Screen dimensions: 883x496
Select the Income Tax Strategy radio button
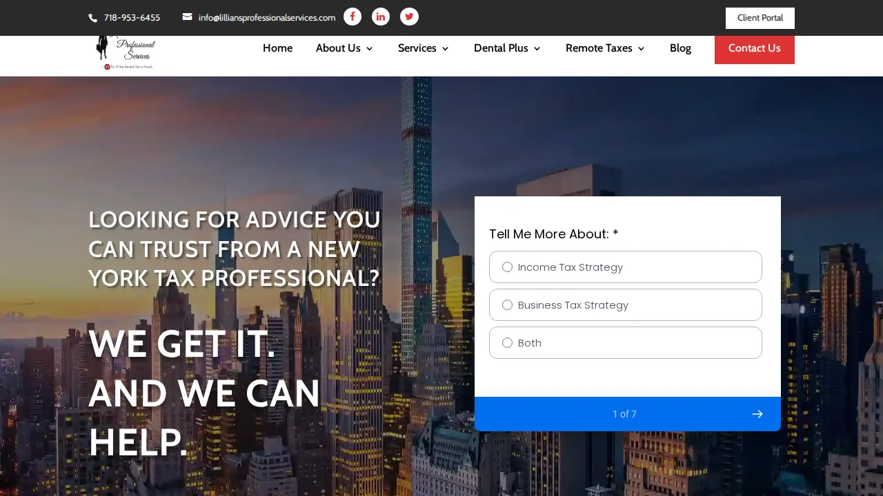coord(508,267)
